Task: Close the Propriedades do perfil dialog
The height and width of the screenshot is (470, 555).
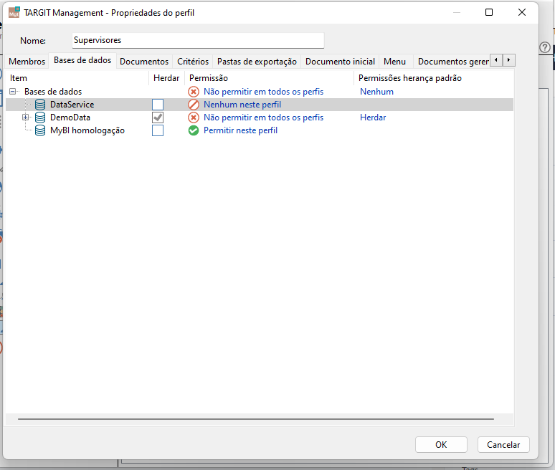Action: pos(522,12)
